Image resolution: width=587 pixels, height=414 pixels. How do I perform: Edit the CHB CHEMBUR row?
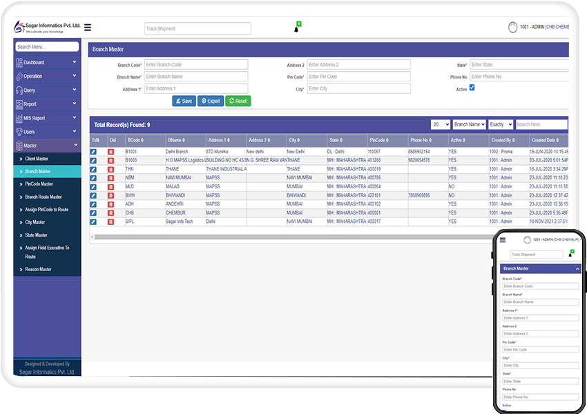(x=93, y=213)
